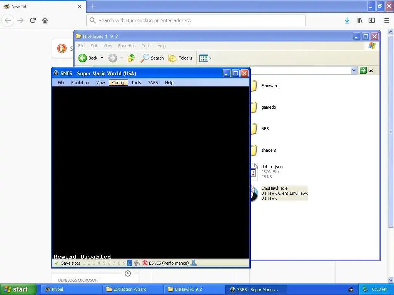
Task: Switch to Mypal in the taskbar
Action: coord(71,289)
